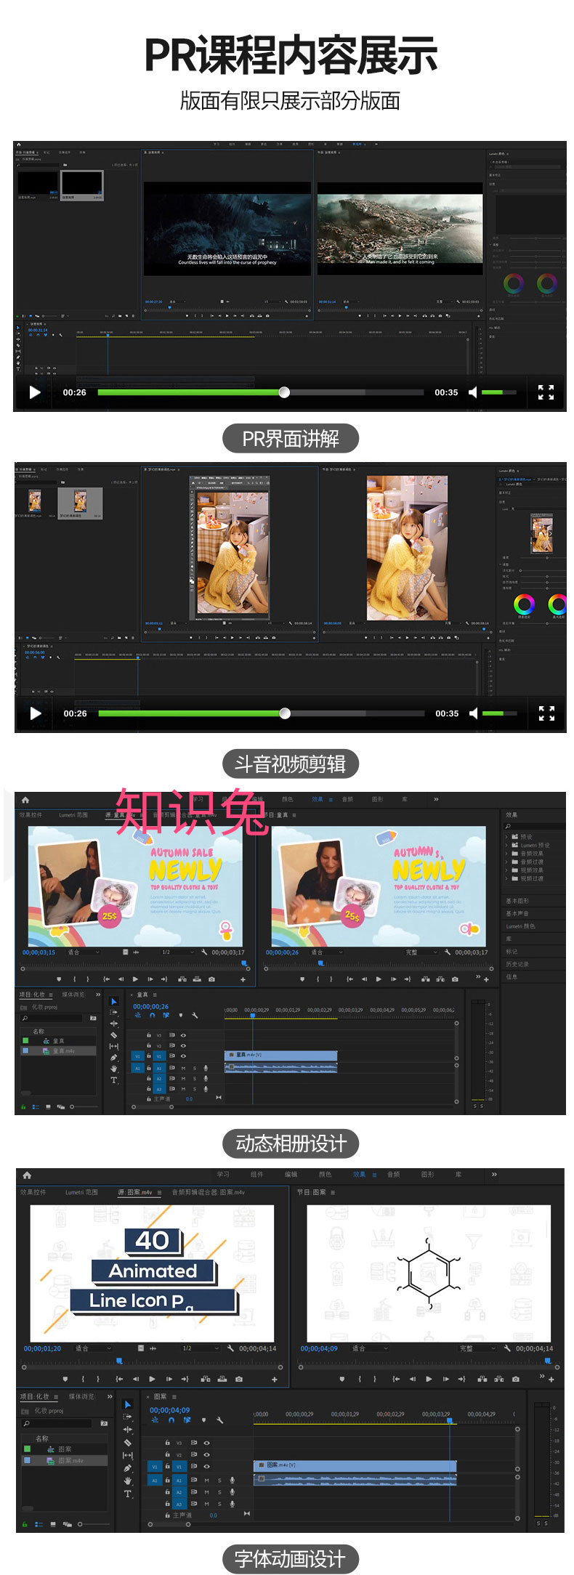Open the 基本图形 panel
574x1575 pixels.
[x=517, y=901]
